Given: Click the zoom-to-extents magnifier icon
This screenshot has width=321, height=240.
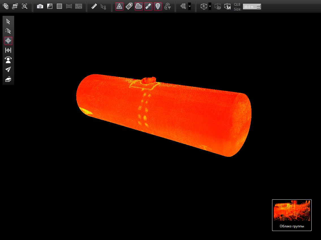Looking at the screenshot, I should 25,6.
